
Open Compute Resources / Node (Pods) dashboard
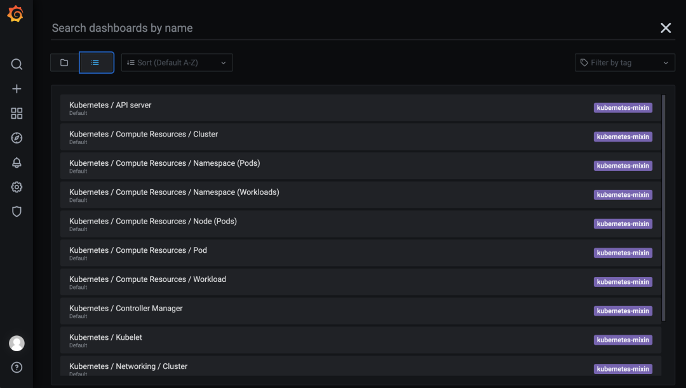(361, 224)
